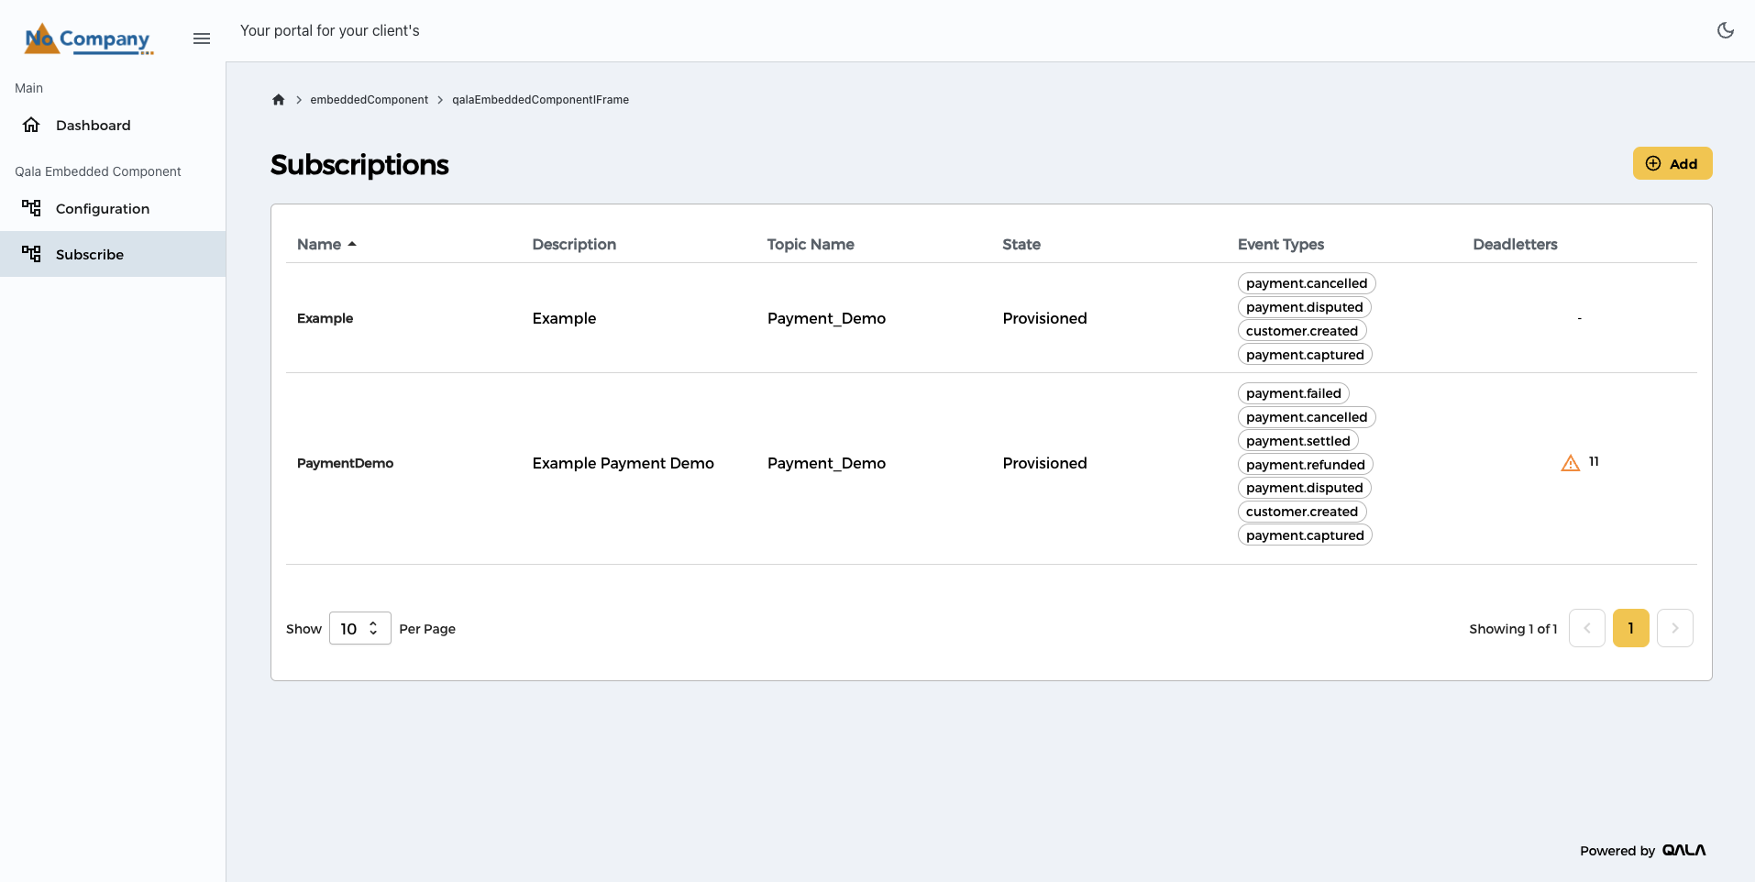
Task: Go to the previous page
Action: coord(1587,628)
